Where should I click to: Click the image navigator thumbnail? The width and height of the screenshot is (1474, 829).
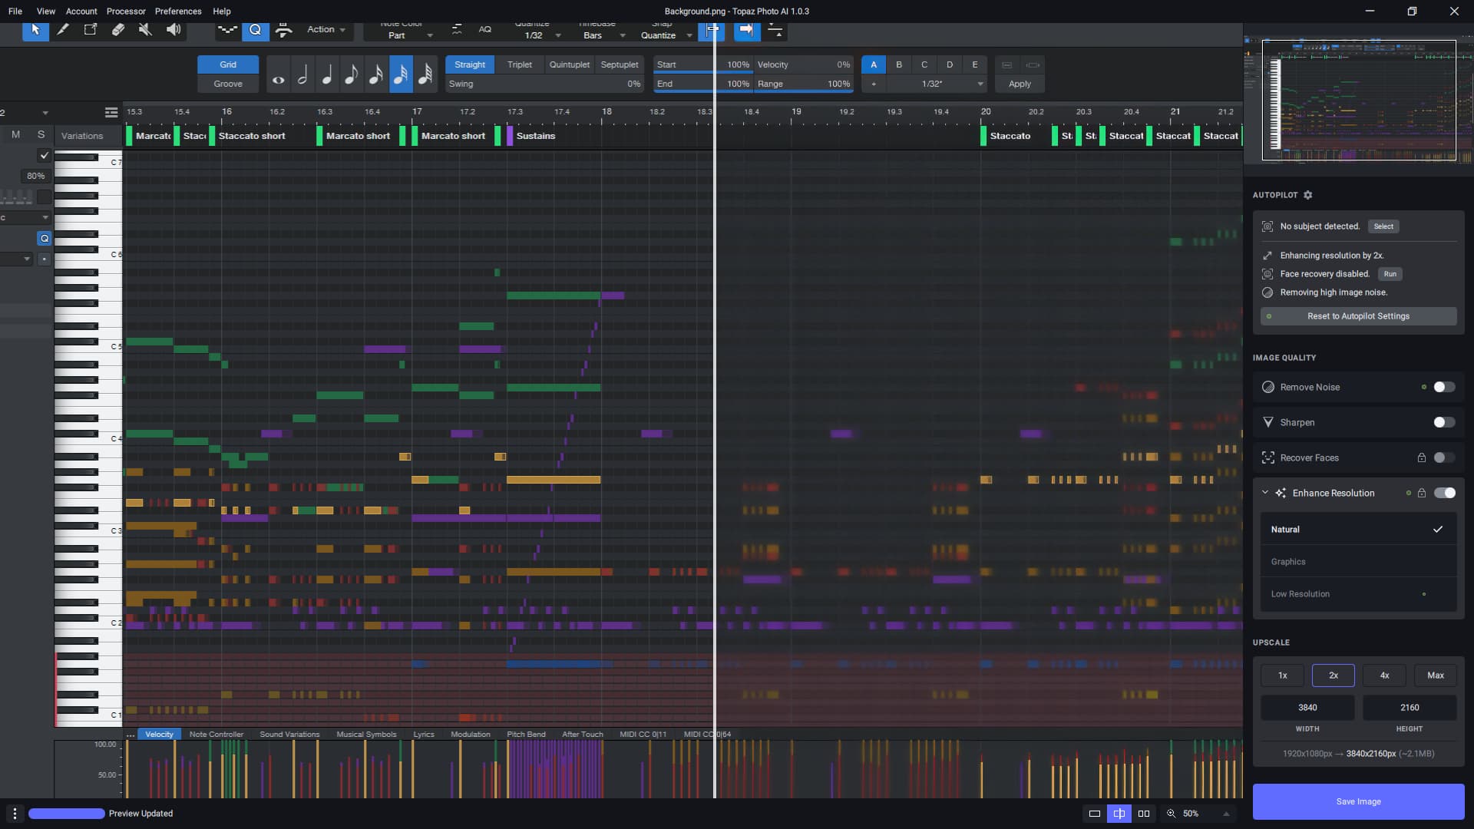coord(1358,100)
